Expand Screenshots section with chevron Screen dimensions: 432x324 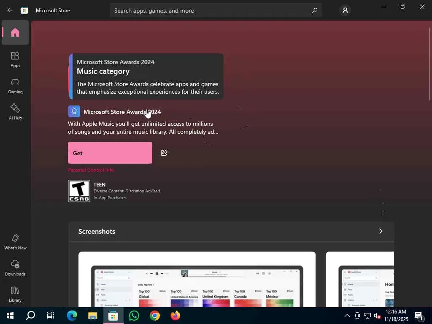point(381,231)
